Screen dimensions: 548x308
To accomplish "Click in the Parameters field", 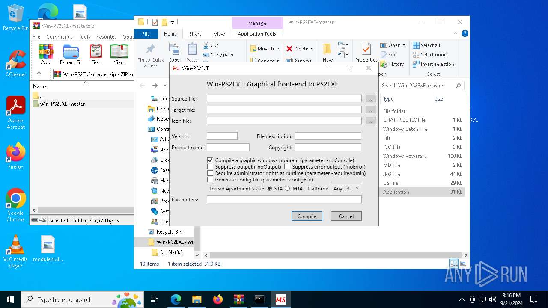I will 284,199.
